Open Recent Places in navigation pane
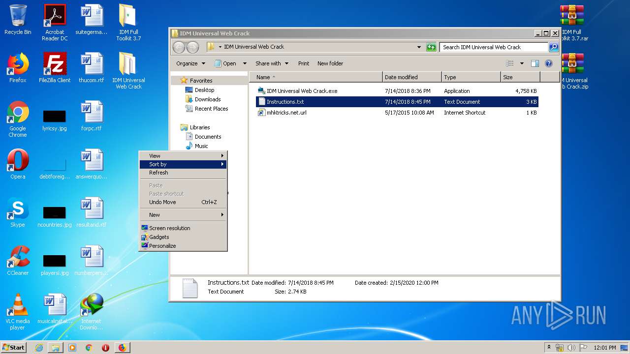Viewport: 630px width, 354px height. point(207,109)
